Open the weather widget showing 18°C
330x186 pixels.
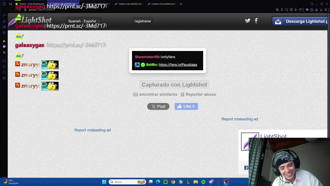coord(10,182)
